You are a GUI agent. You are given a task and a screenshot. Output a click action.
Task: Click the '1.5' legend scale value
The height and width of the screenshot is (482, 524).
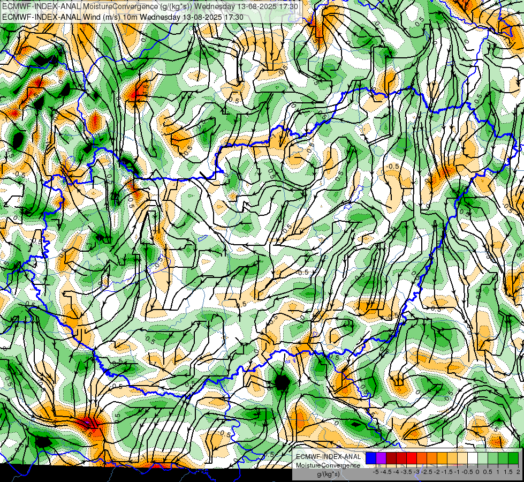click(x=508, y=472)
